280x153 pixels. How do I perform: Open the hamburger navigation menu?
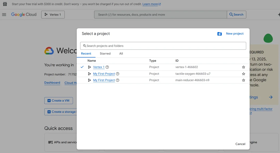point(4,15)
